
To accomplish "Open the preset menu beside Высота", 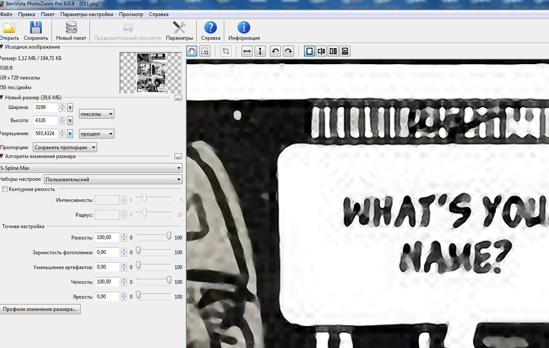I will (70, 120).
